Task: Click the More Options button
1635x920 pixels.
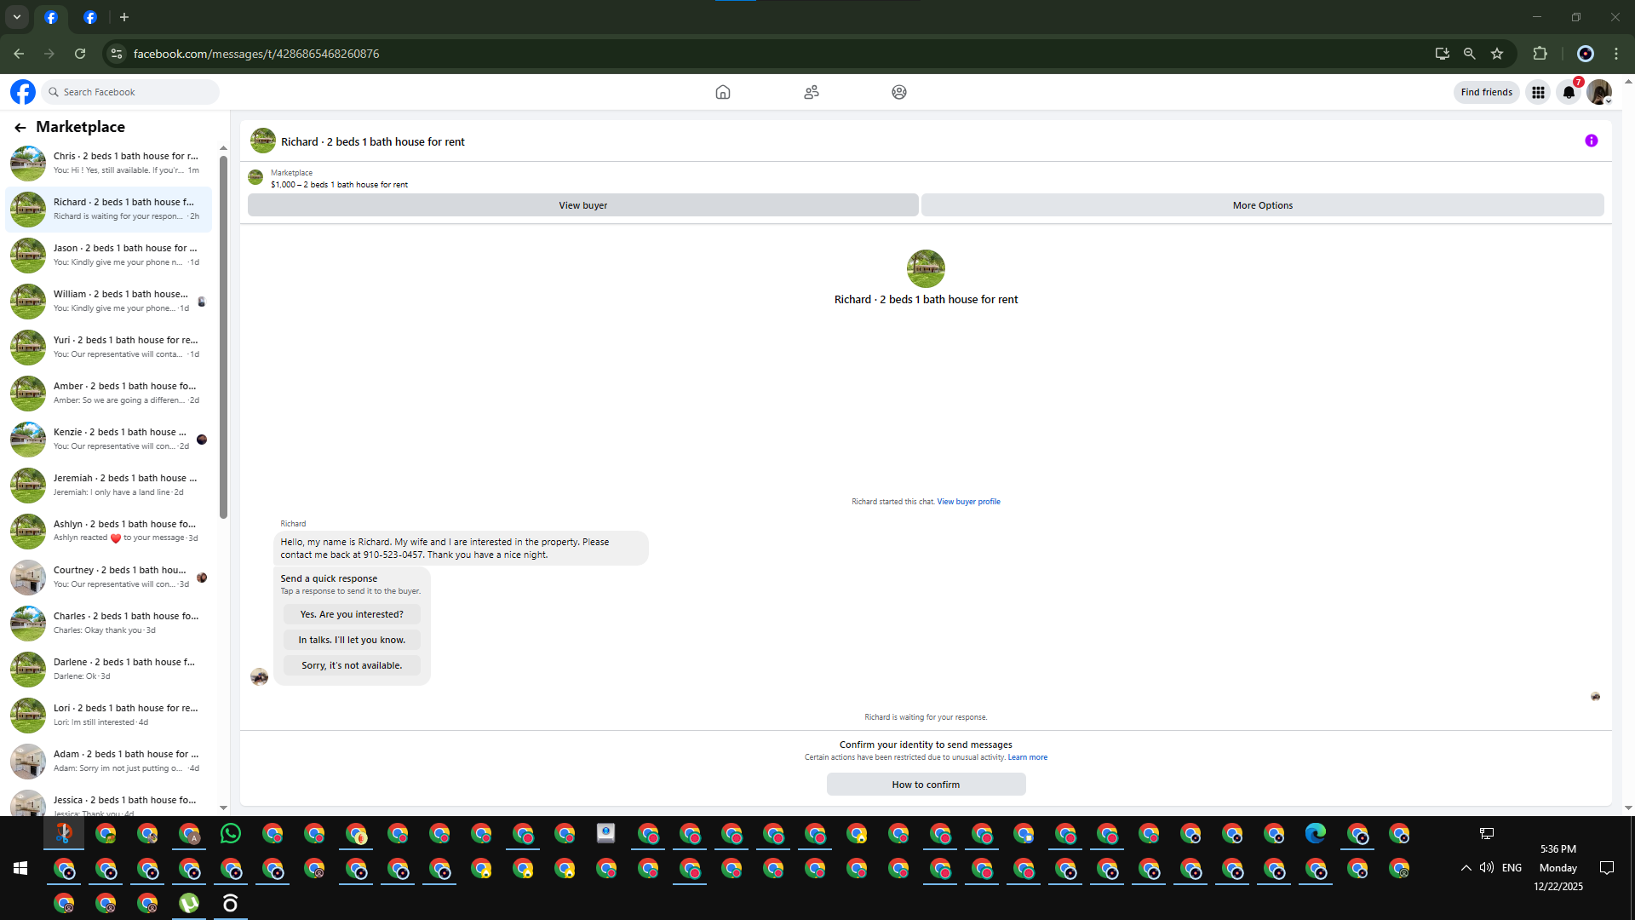Action: [1262, 205]
